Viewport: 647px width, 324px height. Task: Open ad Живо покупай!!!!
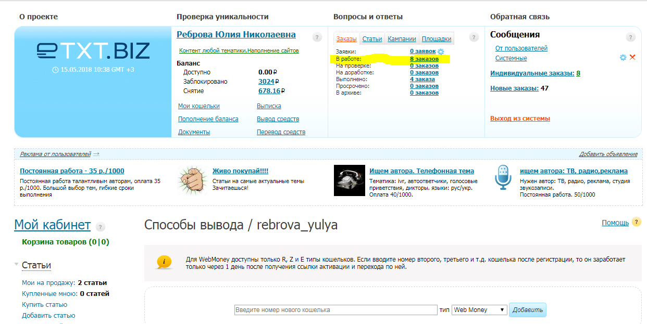point(240,171)
